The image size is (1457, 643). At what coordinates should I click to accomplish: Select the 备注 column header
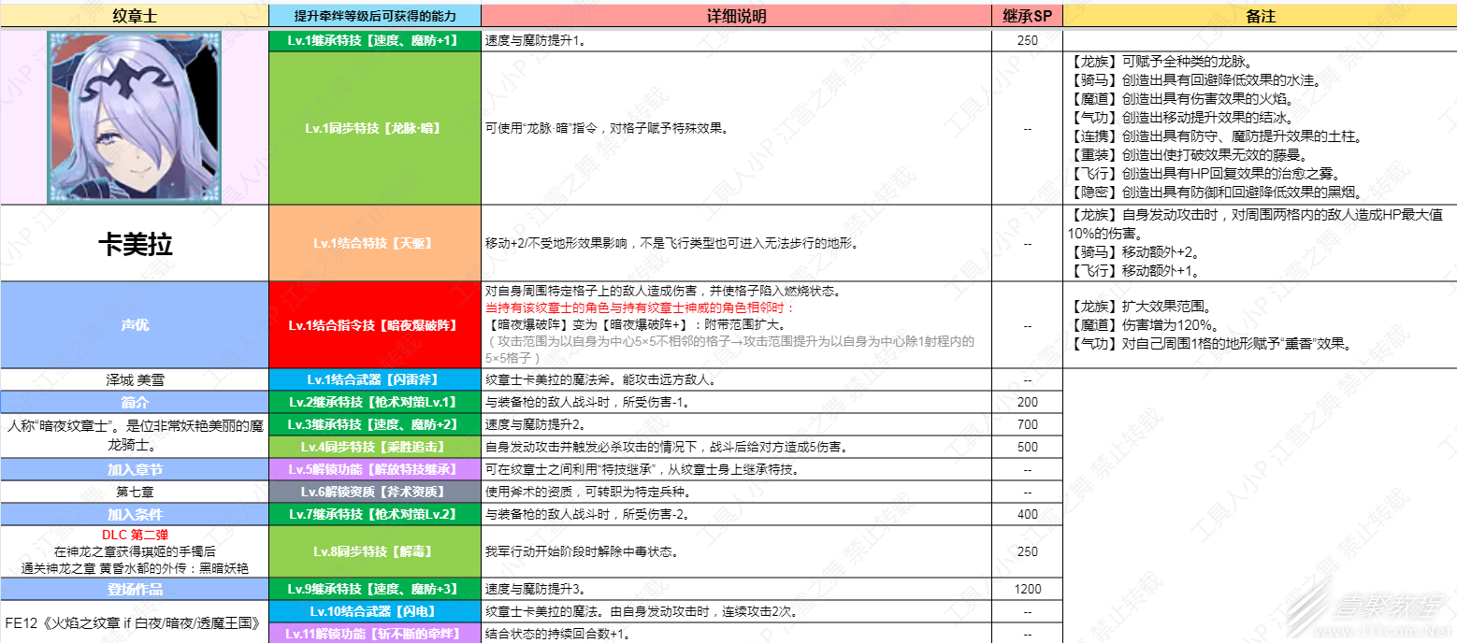pos(1260,16)
